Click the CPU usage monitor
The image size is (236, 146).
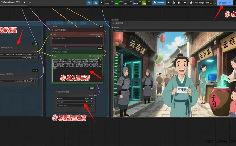click(109, 3)
